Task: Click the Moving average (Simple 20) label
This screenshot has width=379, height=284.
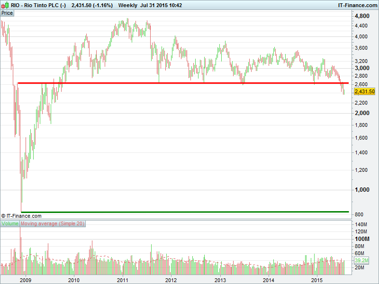Action: (53, 223)
